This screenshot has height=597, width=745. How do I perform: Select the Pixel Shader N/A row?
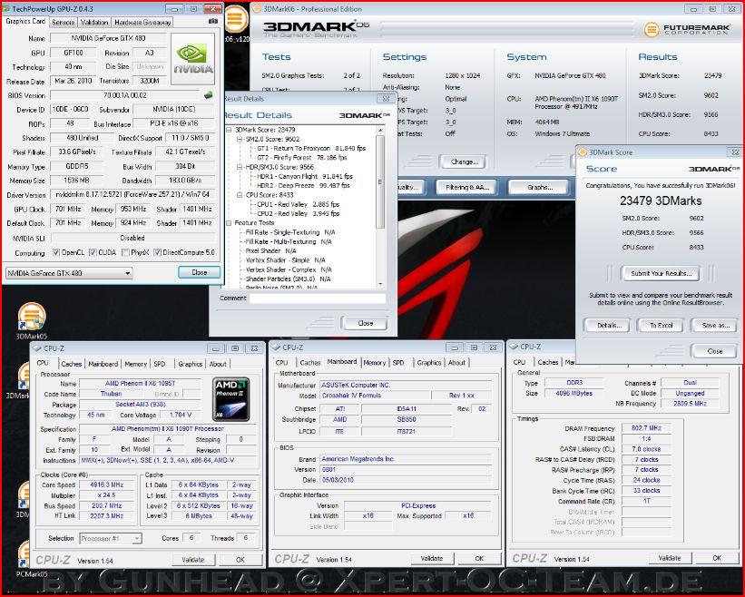[x=270, y=250]
